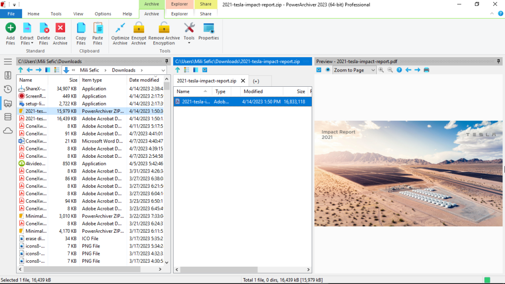Click the stacked list icon in the sidebar
This screenshot has height=284, width=505.
[x=8, y=117]
